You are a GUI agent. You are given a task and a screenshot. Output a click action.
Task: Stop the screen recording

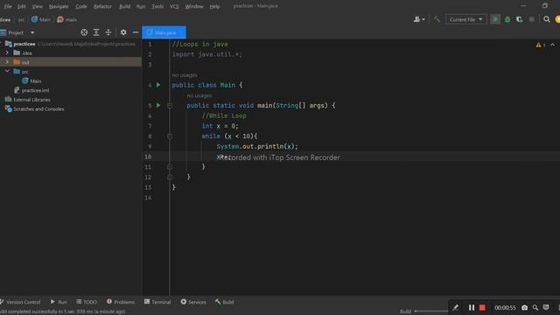coord(482,307)
